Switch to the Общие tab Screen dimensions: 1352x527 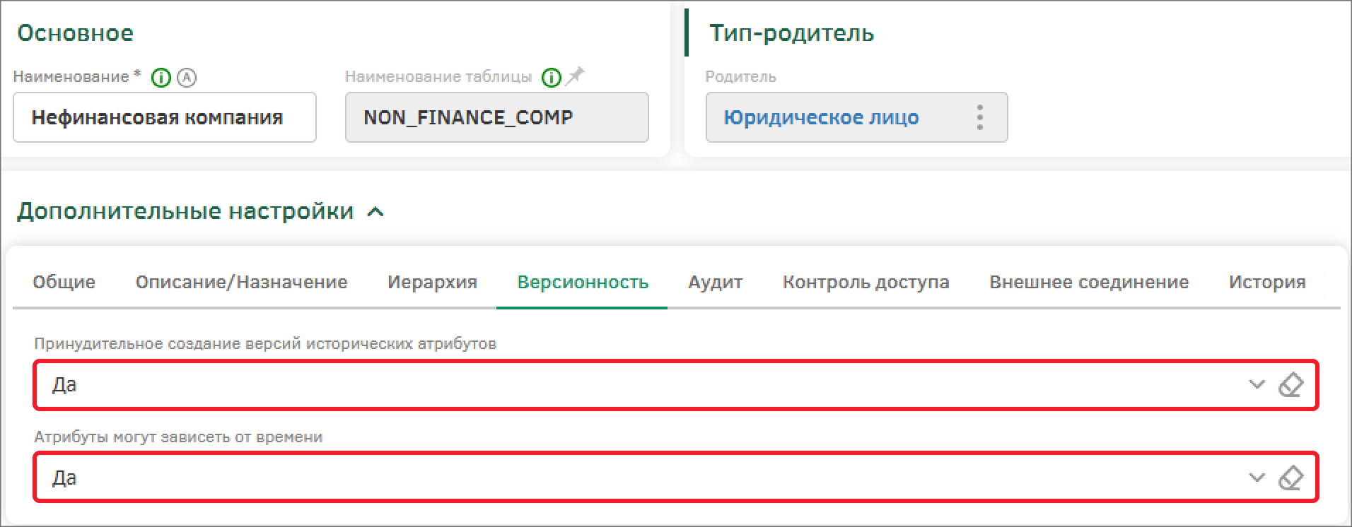[64, 282]
